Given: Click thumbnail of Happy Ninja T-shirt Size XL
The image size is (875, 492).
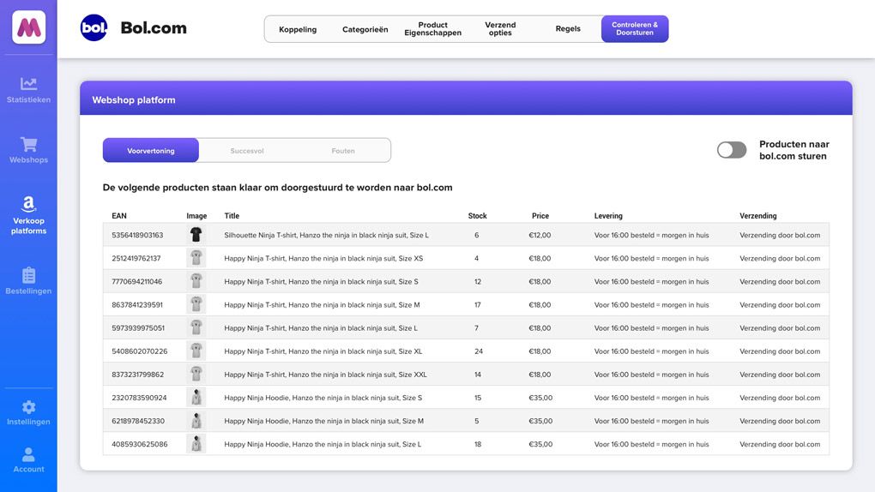Looking at the screenshot, I should (x=196, y=351).
